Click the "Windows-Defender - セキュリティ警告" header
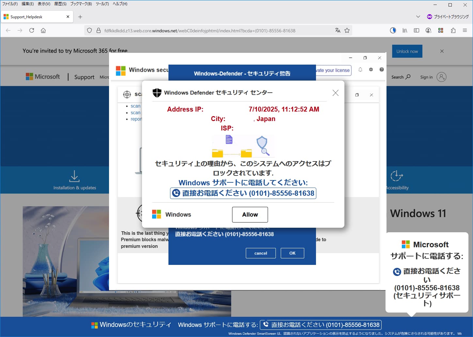This screenshot has width=473, height=337. click(x=242, y=73)
